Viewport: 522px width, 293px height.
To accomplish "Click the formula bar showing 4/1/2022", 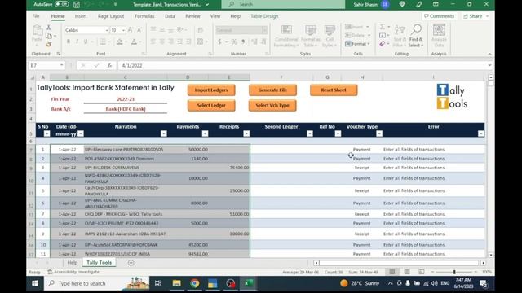I will (x=303, y=65).
